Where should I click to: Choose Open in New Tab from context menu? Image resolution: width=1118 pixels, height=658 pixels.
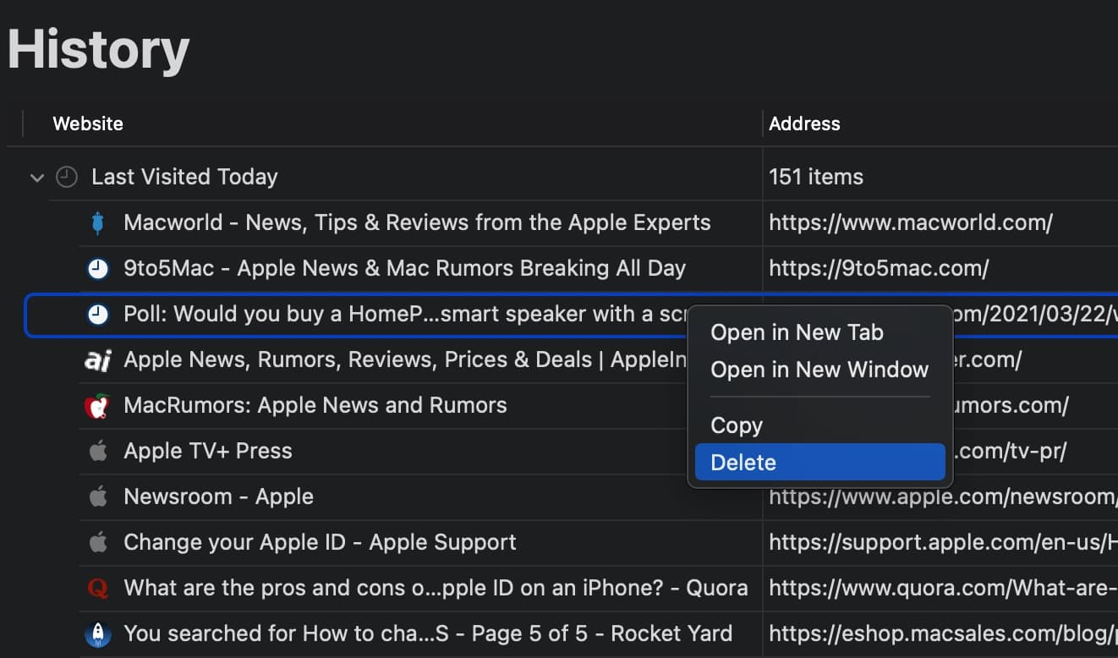pyautogui.click(x=797, y=332)
